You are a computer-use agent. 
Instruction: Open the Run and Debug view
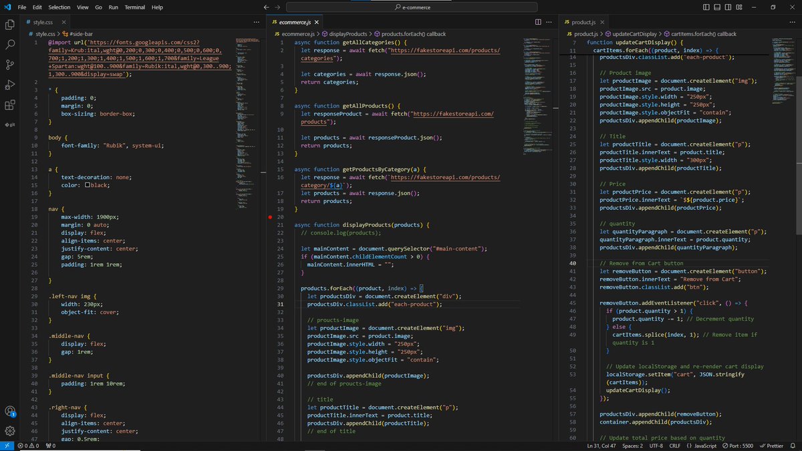(x=10, y=85)
